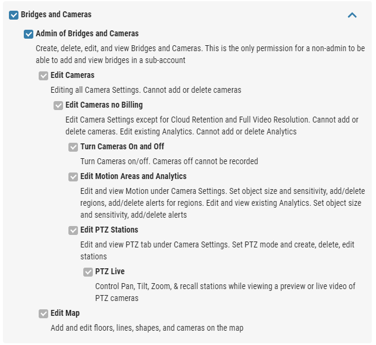The width and height of the screenshot is (376, 345).
Task: Toggle the Edit PTZ Stations checkbox
Action: pyautogui.click(x=73, y=230)
